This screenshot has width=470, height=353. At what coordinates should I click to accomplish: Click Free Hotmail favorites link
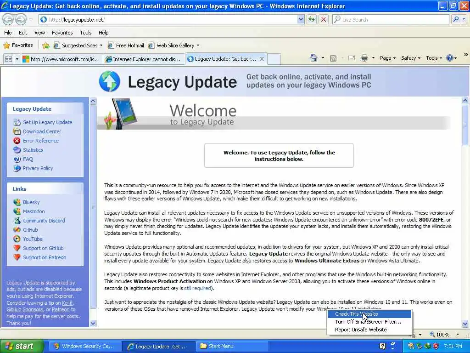click(126, 46)
